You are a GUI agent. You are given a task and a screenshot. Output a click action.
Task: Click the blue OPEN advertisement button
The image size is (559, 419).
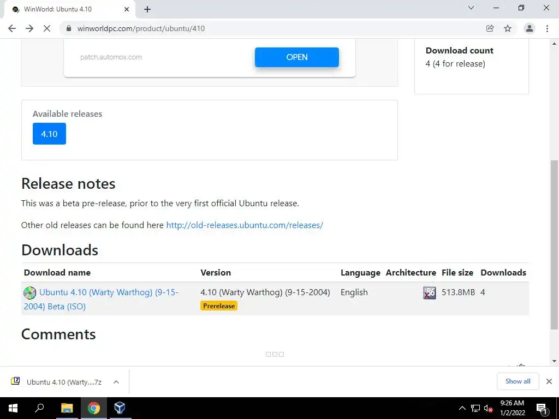(x=296, y=57)
